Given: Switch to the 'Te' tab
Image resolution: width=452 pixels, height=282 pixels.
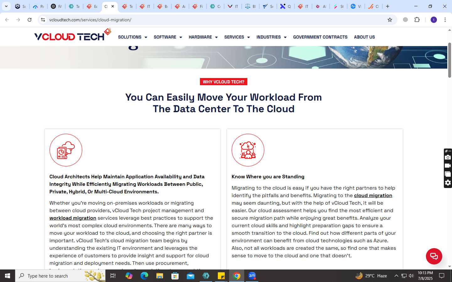Looking at the screenshot, I should tap(127, 6).
